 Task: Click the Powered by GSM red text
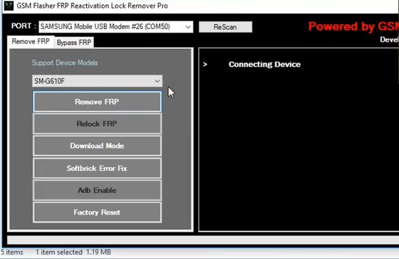[x=353, y=27]
